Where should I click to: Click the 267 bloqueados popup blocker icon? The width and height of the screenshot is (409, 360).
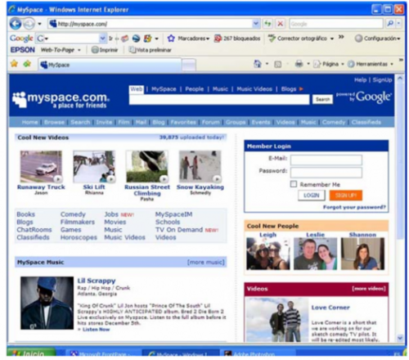pos(218,38)
